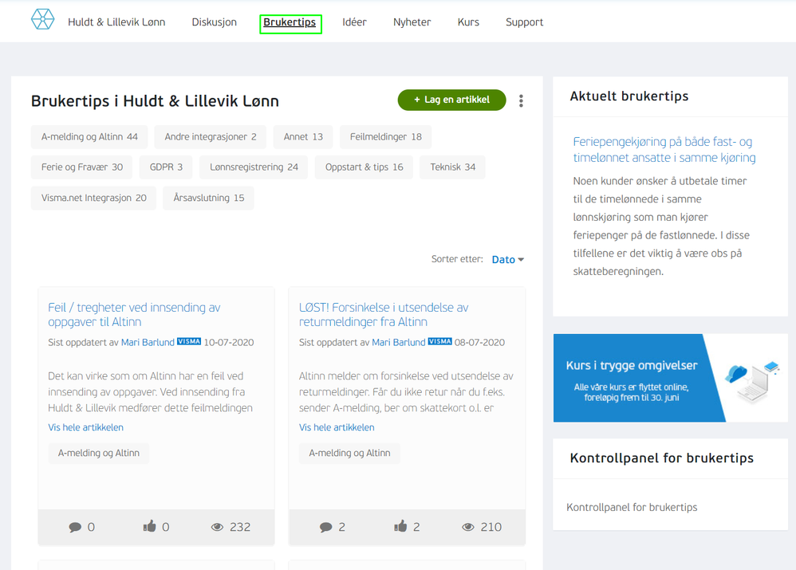Click A-melding og Altinn label on second card
Viewport: 796px width, 570px height.
(350, 453)
